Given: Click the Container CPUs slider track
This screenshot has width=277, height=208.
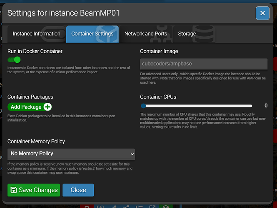Looking at the screenshot, I should pyautogui.click(x=196, y=106).
